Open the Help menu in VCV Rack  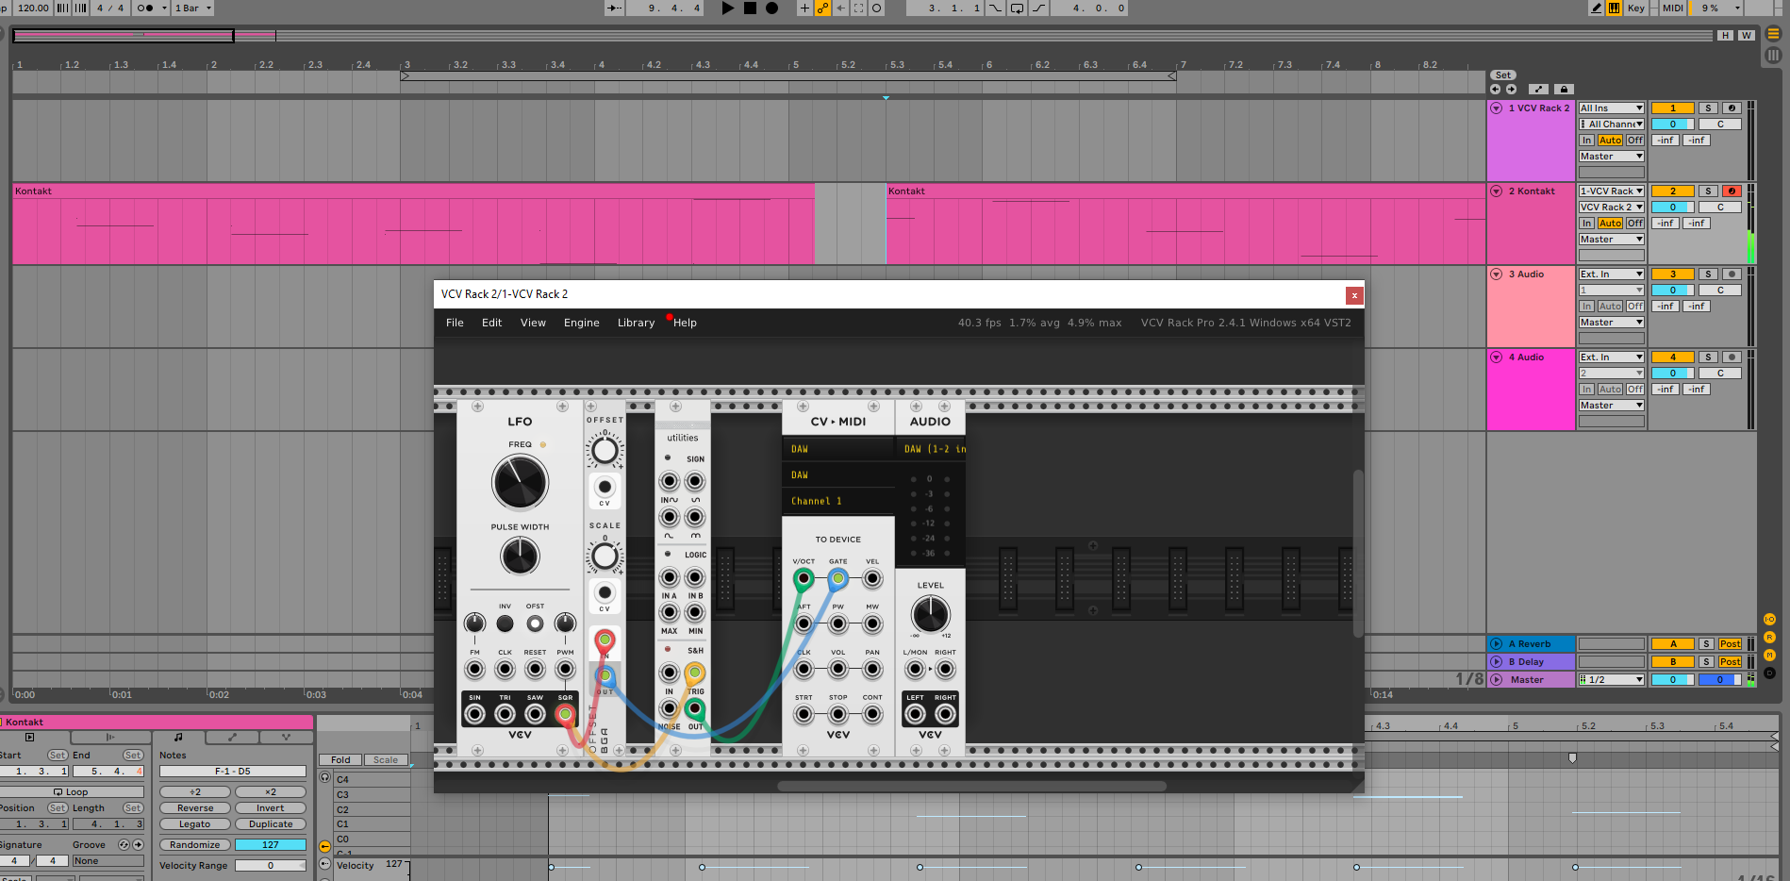click(x=685, y=323)
